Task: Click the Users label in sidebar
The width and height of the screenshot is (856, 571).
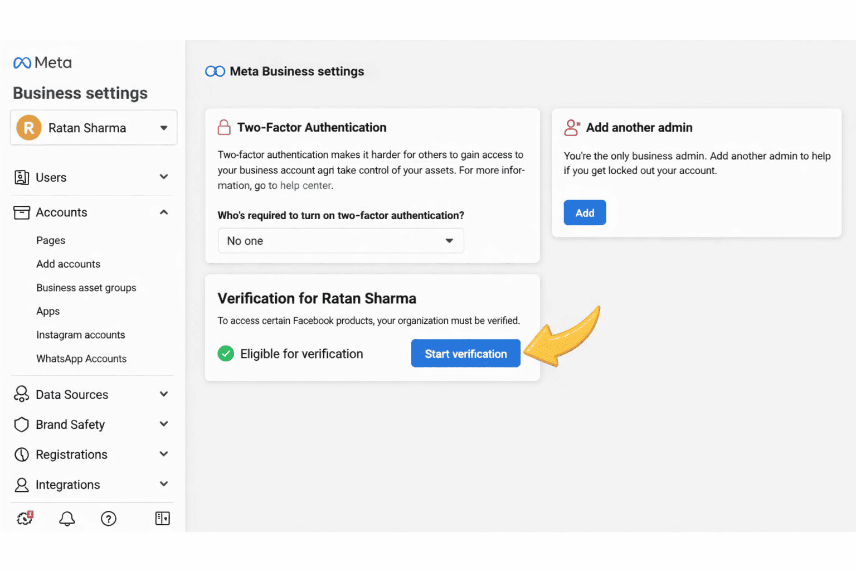Action: click(x=51, y=177)
